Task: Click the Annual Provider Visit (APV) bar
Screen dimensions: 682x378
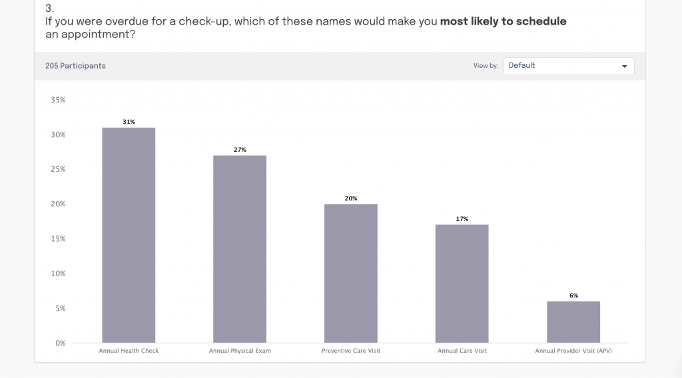Action: [573, 322]
